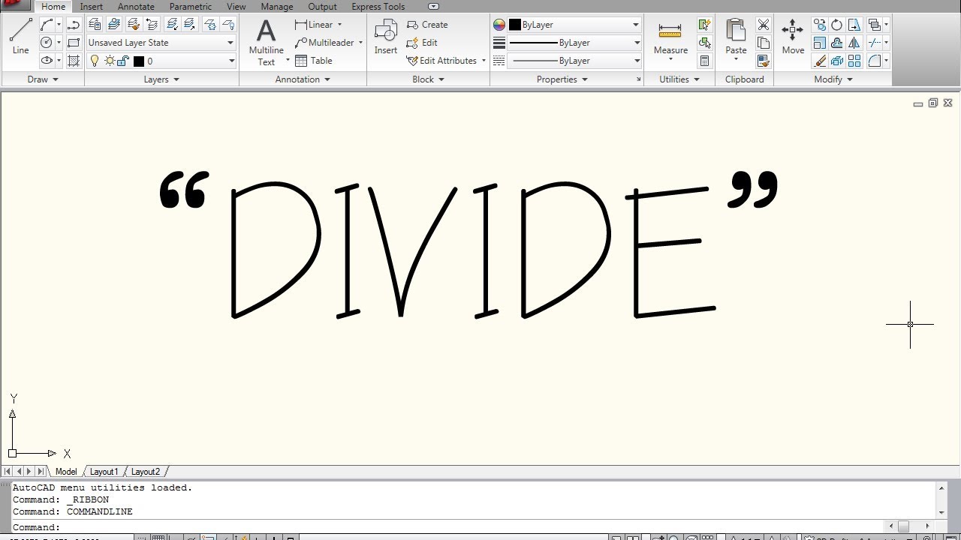Click the Paste icon

(x=736, y=37)
